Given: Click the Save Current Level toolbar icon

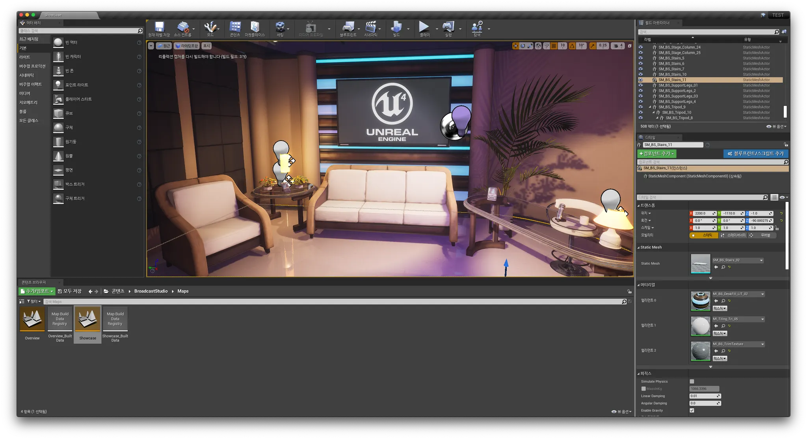Looking at the screenshot, I should tap(159, 28).
